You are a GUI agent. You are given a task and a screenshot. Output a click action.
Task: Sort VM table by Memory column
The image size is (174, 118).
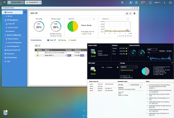(78, 50)
